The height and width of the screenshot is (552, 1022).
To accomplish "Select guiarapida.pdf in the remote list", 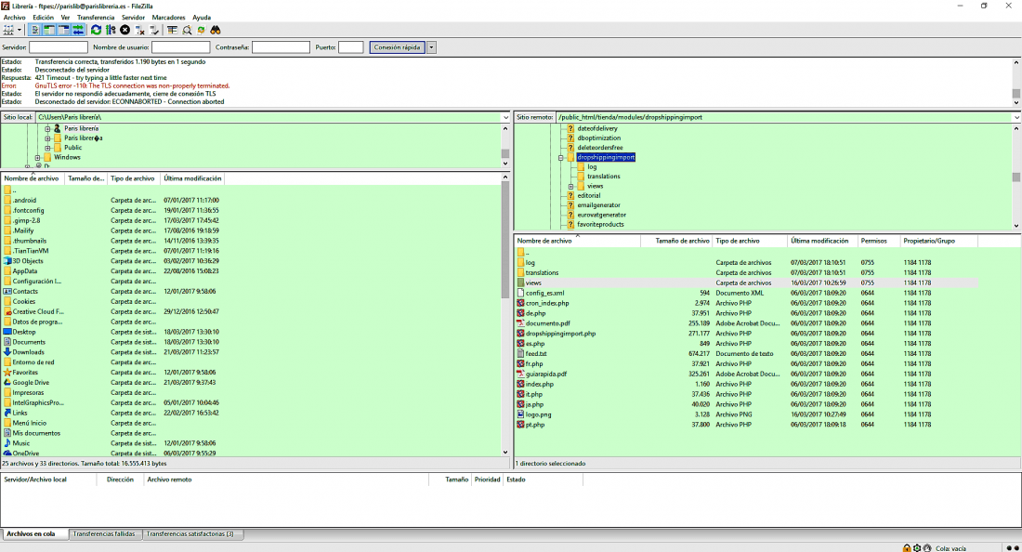I will [x=546, y=375].
